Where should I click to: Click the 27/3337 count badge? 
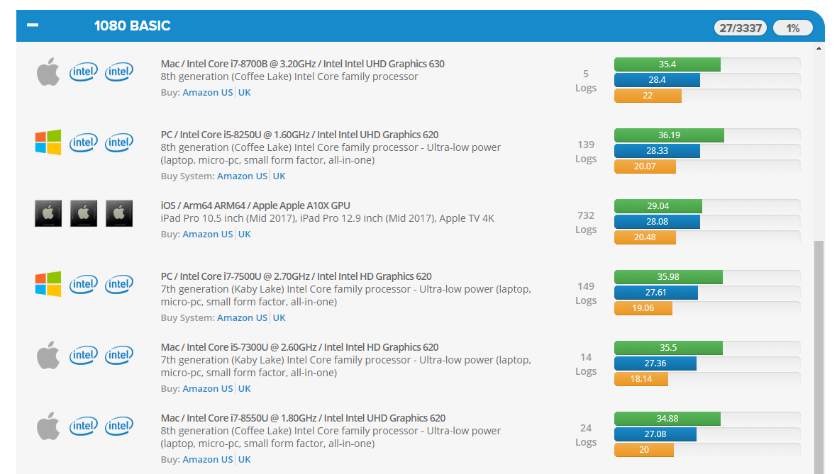(740, 28)
